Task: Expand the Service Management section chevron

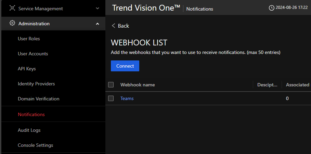Action: pos(98,8)
